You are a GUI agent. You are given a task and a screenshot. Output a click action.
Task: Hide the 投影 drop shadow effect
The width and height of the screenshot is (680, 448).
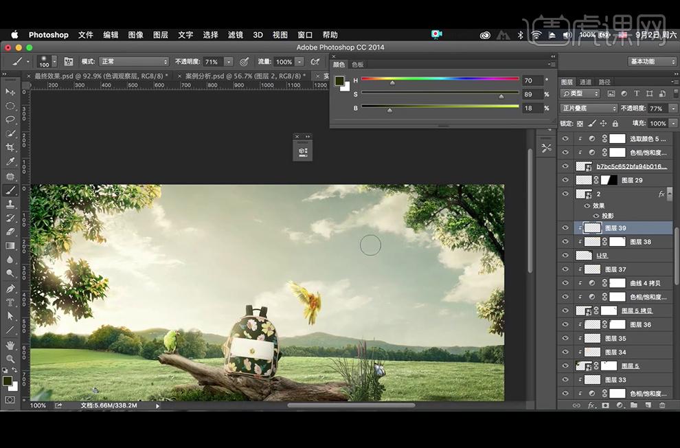pyautogui.click(x=596, y=216)
